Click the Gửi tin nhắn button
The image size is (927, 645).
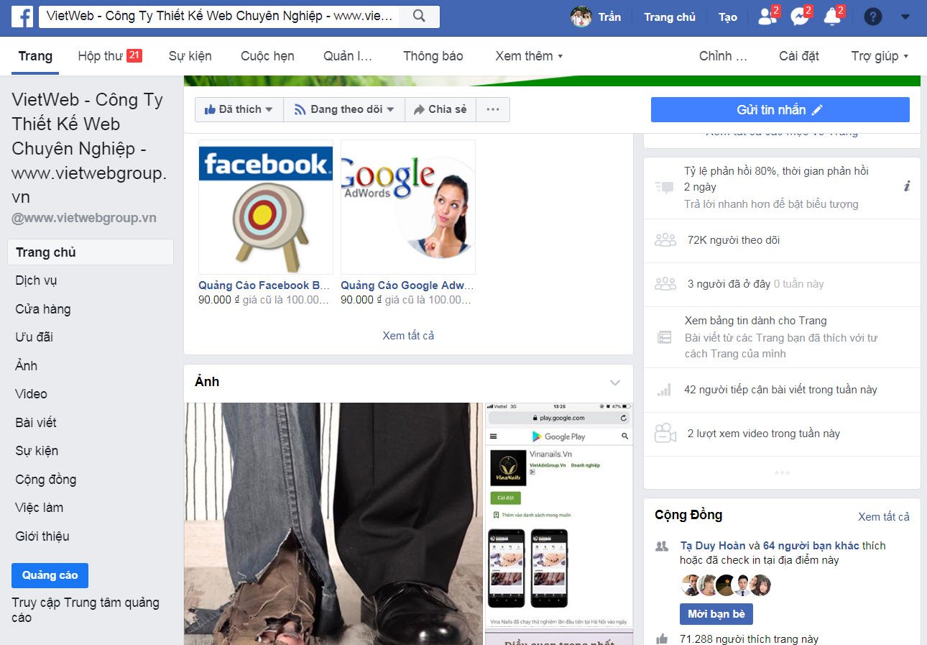point(780,110)
